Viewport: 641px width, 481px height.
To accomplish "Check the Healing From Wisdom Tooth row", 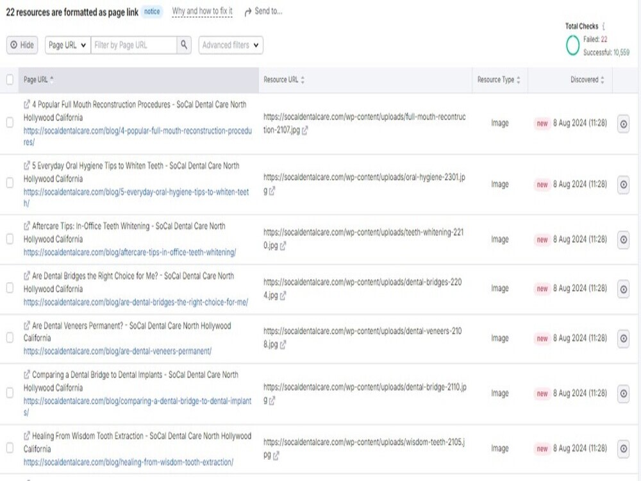I will pos(10,448).
